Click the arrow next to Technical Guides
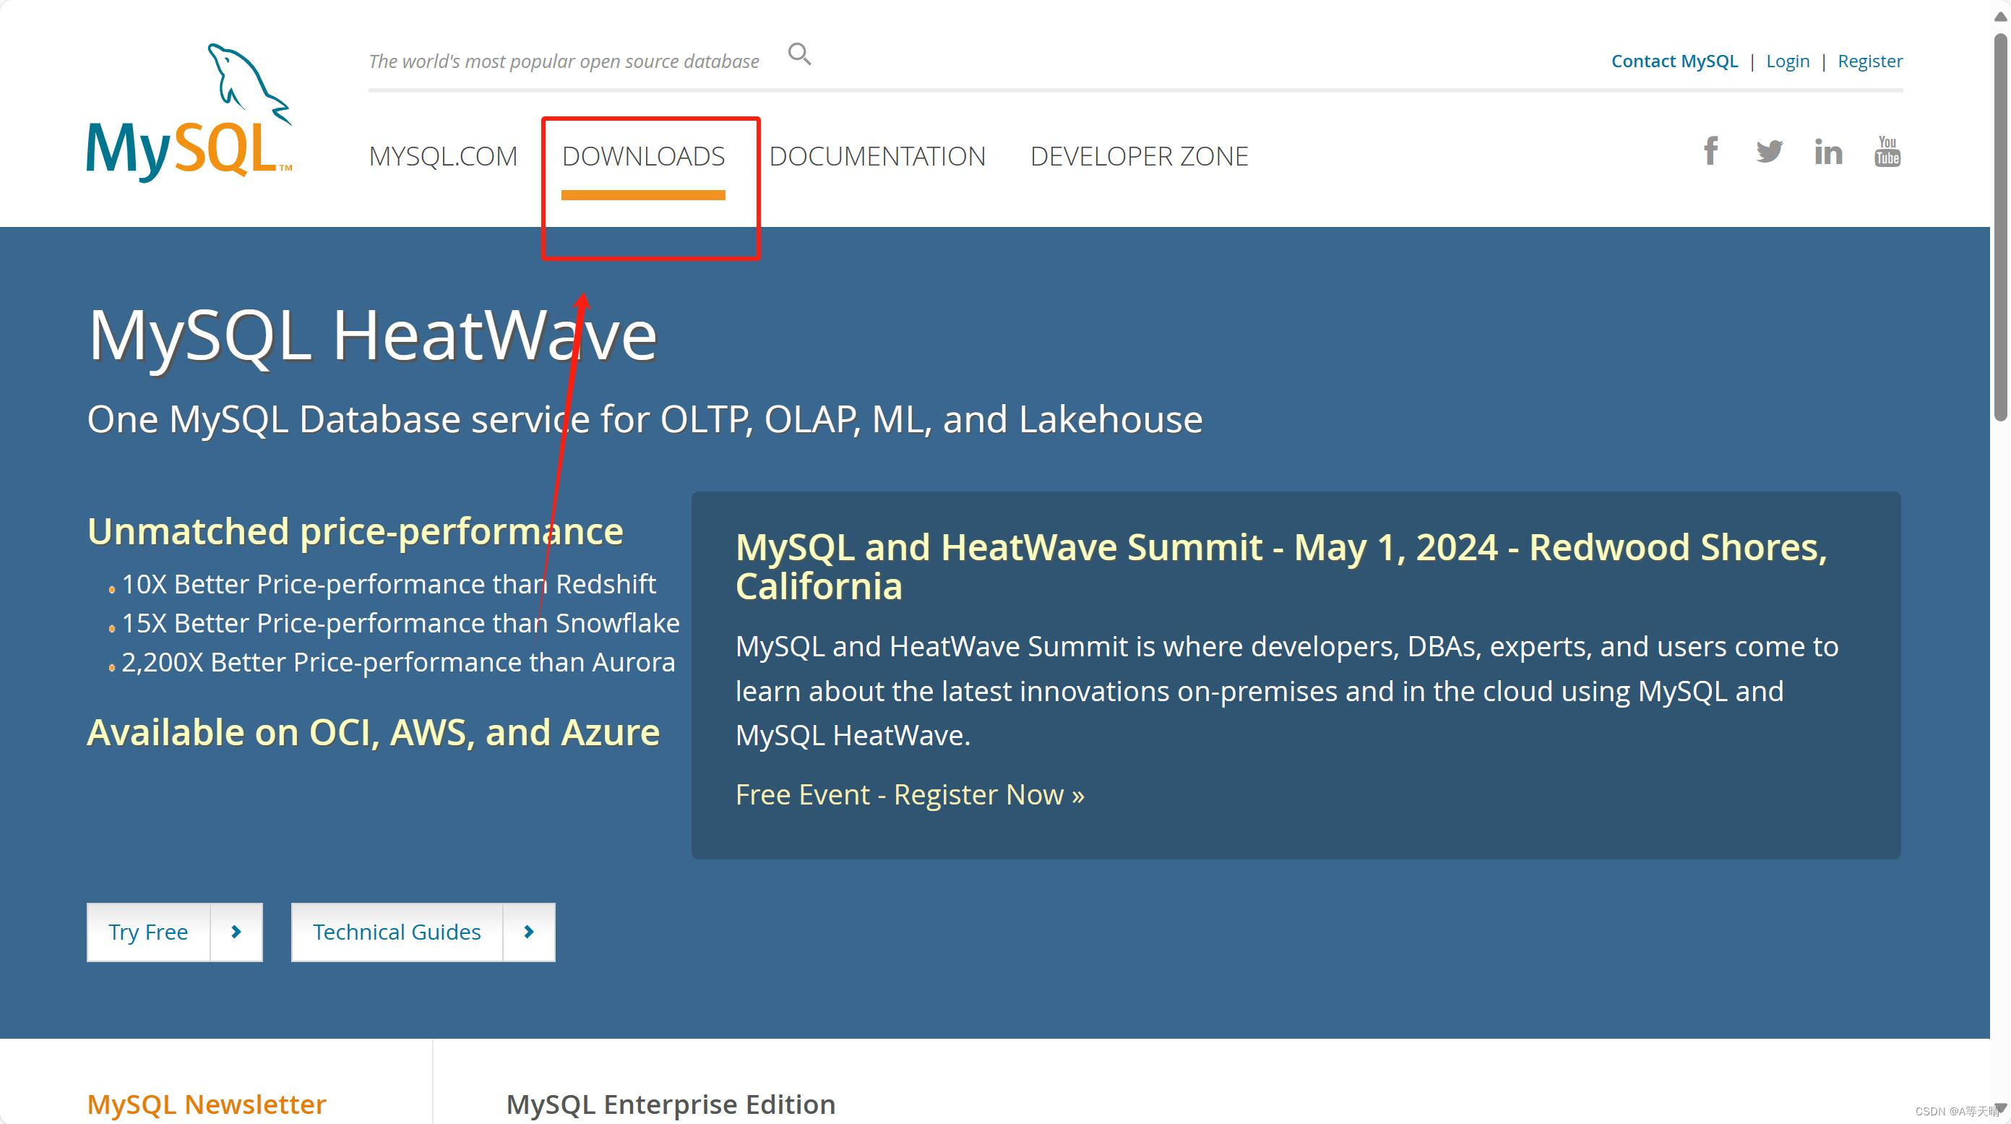2011x1124 pixels. coord(528,931)
